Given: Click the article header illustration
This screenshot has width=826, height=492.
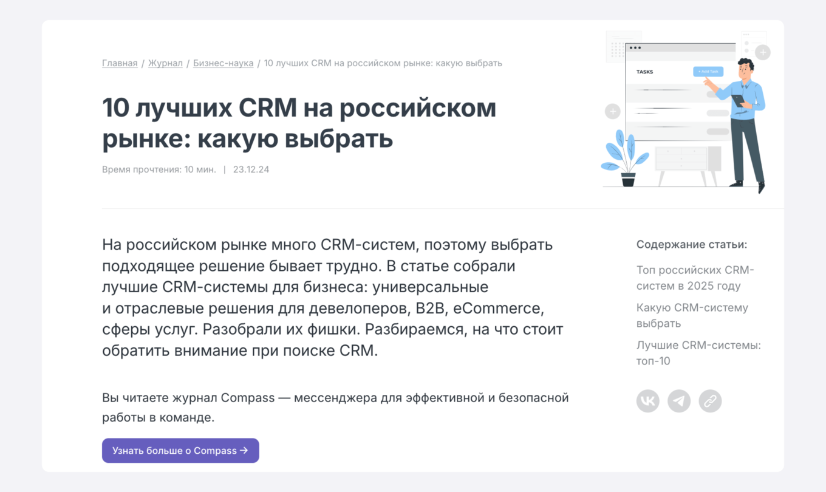Looking at the screenshot, I should (685, 112).
